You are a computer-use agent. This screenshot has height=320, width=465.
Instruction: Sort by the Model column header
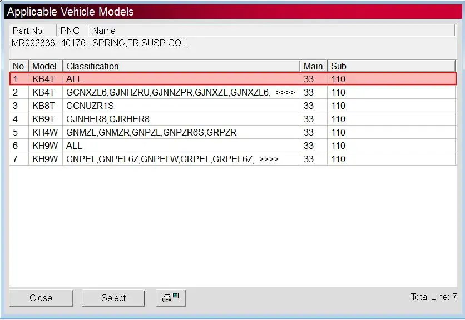[46, 66]
